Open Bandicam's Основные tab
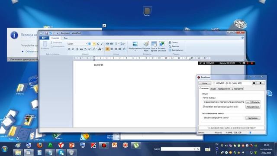The width and height of the screenshot is (277, 156). tap(204, 88)
